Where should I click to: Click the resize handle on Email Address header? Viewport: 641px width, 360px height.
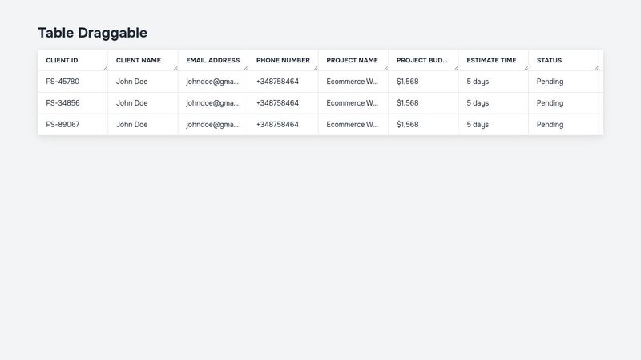point(245,68)
